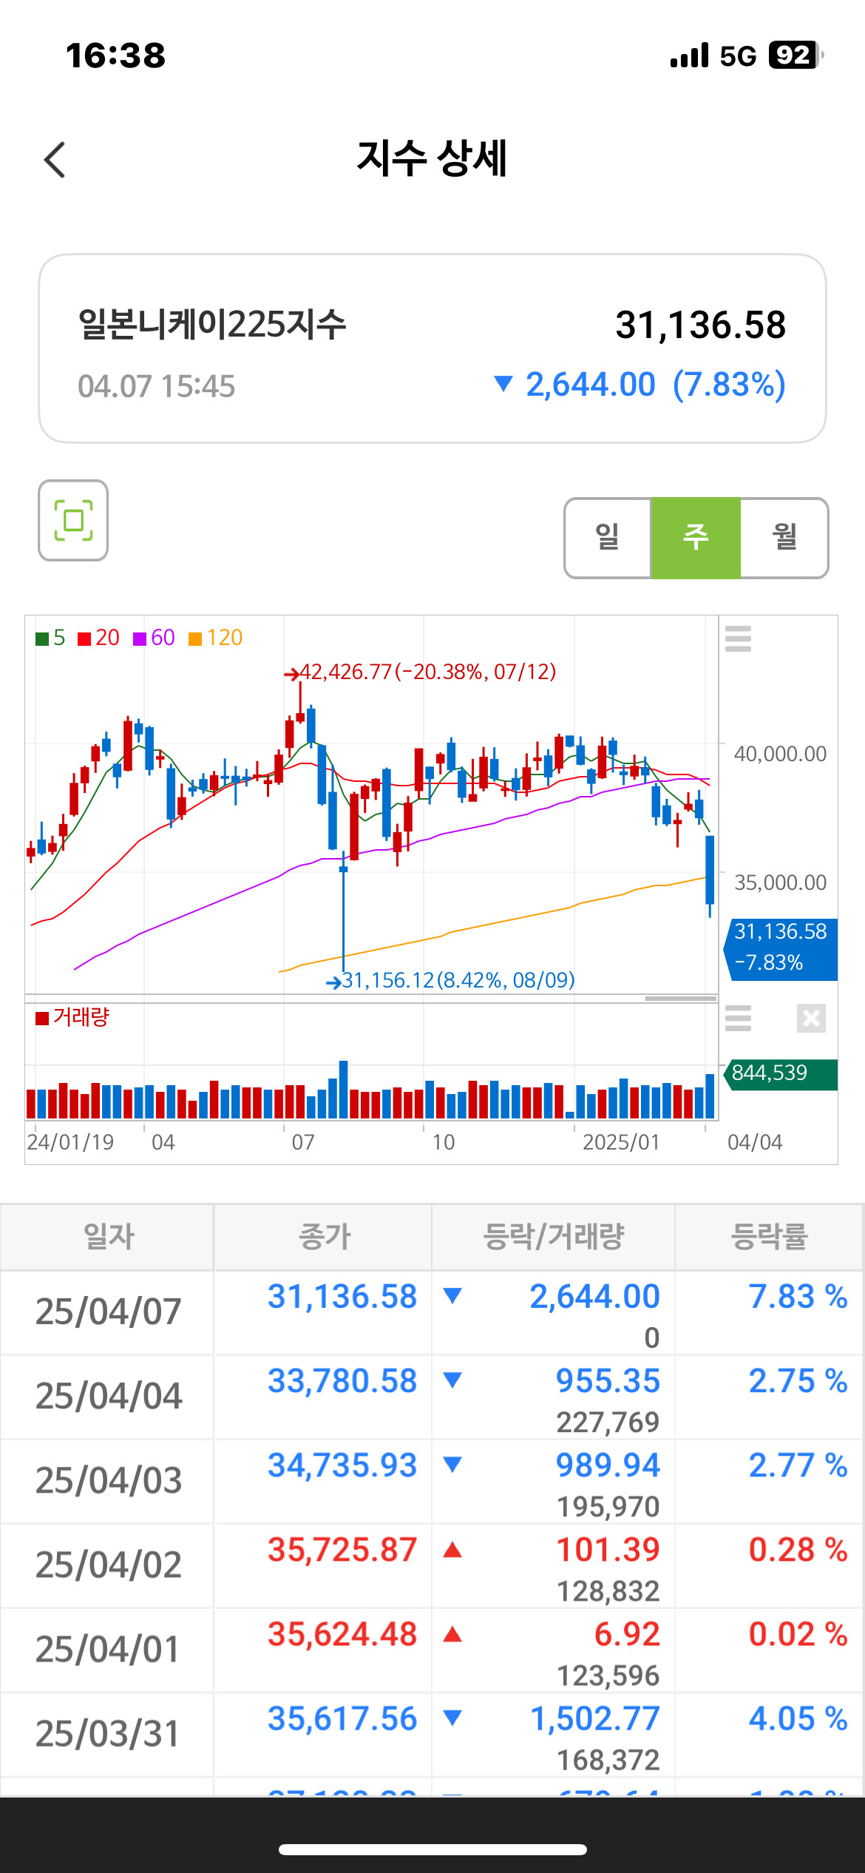Screen dimensions: 865x1873
Task: Toggle 60-period moving average legend
Action: 154,638
